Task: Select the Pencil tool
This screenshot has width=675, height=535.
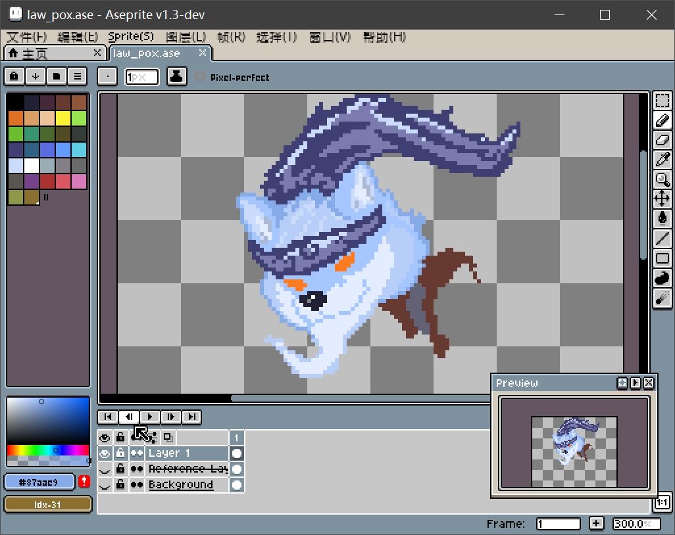Action: [662, 120]
